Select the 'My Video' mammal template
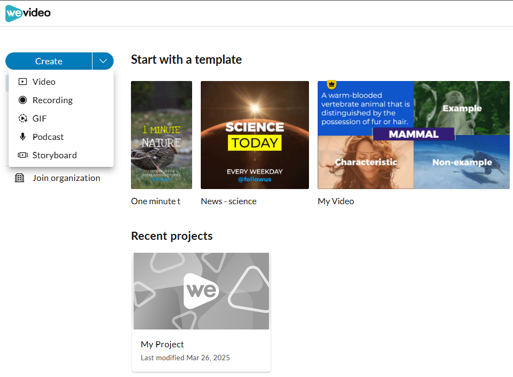The image size is (513, 377). 413,135
